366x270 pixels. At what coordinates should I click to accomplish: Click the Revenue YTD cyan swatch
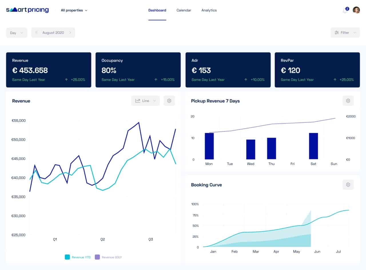67,257
